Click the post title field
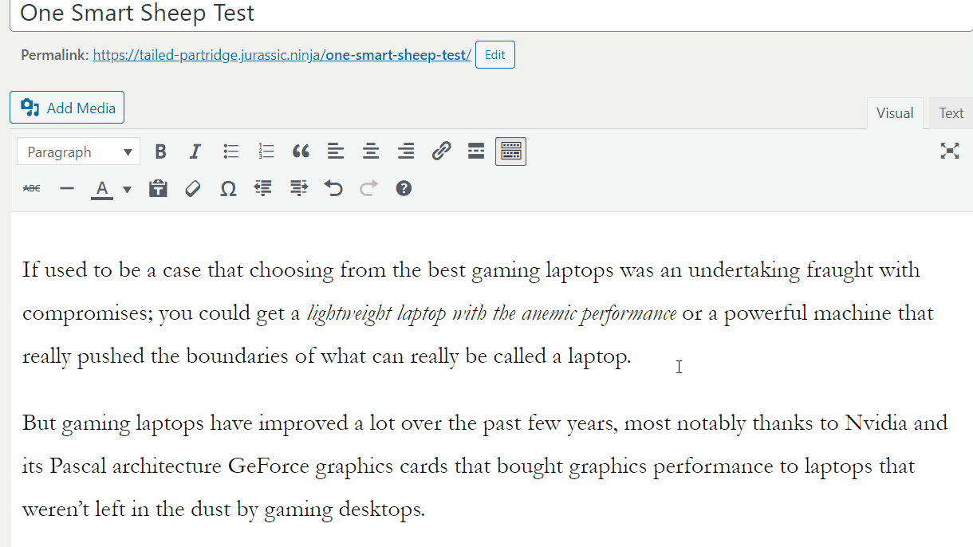The width and height of the screenshot is (973, 547). (491, 14)
